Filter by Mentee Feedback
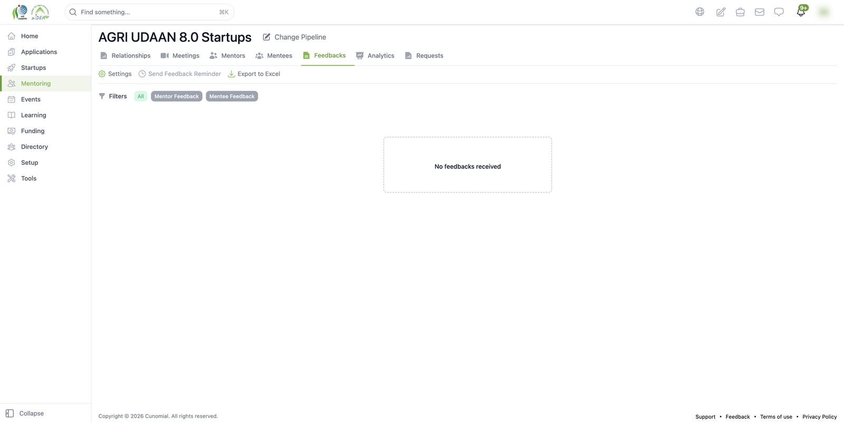Screen dimensions: 844x423 232,97
